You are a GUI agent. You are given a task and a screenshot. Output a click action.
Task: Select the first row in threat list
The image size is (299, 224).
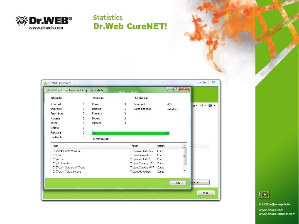coord(117,151)
